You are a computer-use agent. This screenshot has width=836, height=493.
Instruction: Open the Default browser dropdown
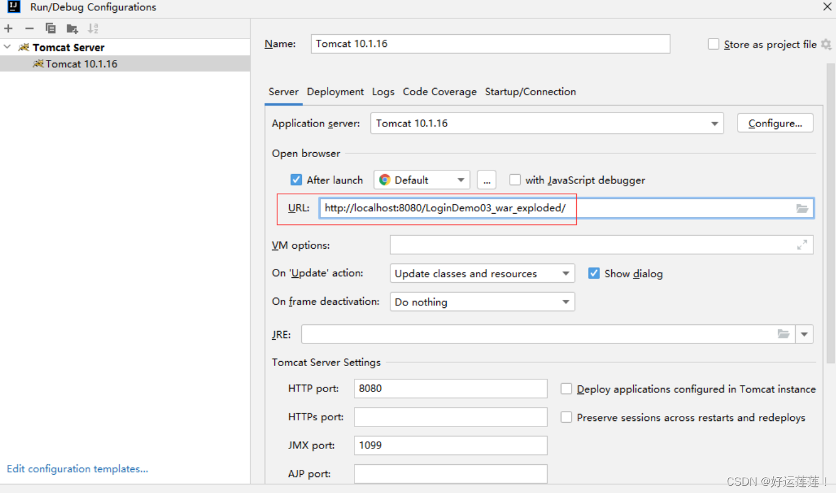(422, 180)
